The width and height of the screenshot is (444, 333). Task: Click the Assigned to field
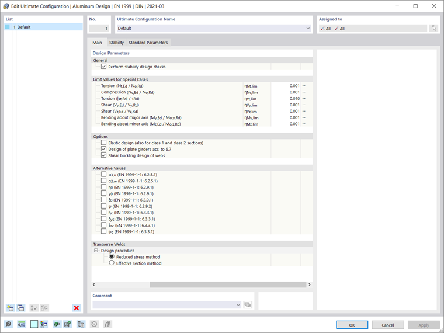(x=373, y=28)
